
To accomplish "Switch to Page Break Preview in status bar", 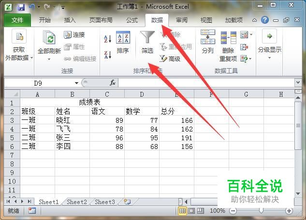I will [200, 211].
